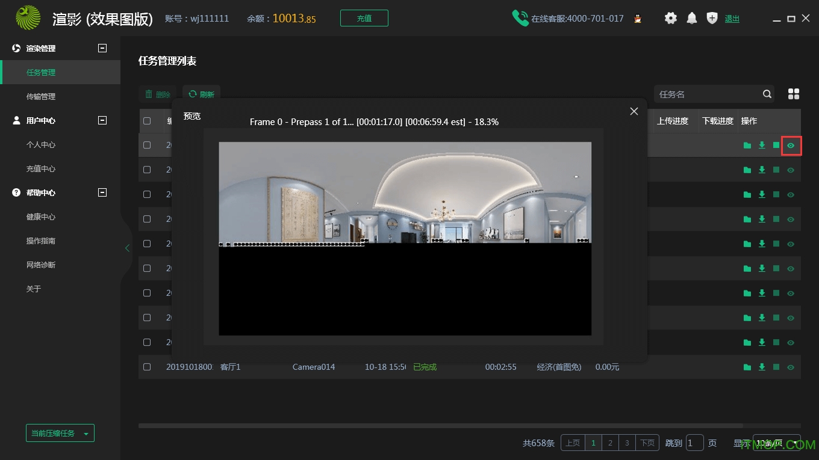
Task: Click the search magnifier in 任务名 box
Action: pyautogui.click(x=767, y=94)
